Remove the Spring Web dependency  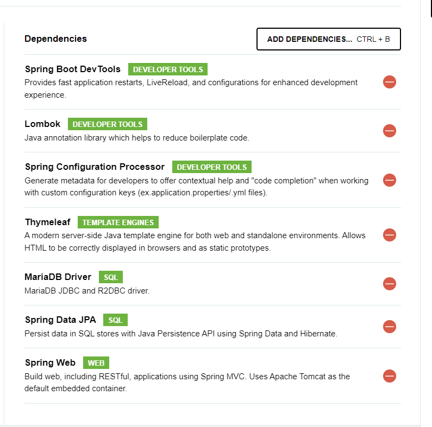click(389, 376)
